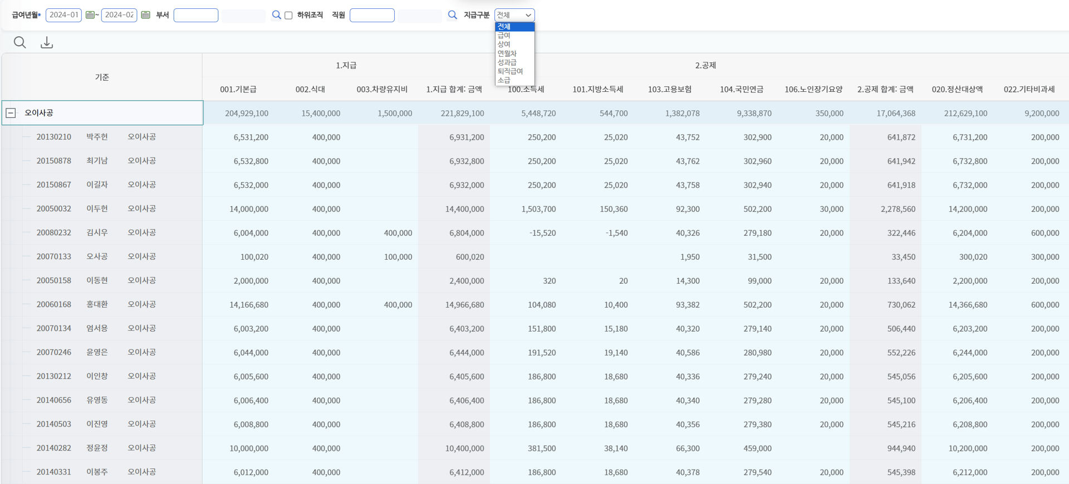Click the 020.정산대상액 column header
This screenshot has height=484, width=1069.
[957, 89]
